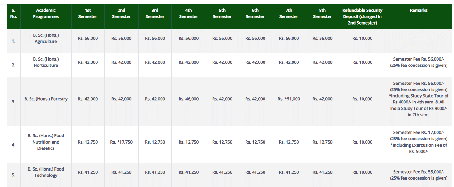Click B. Sc. (Hons.) Food Technology programme
The height and width of the screenshot is (187, 454).
pyautogui.click(x=46, y=172)
